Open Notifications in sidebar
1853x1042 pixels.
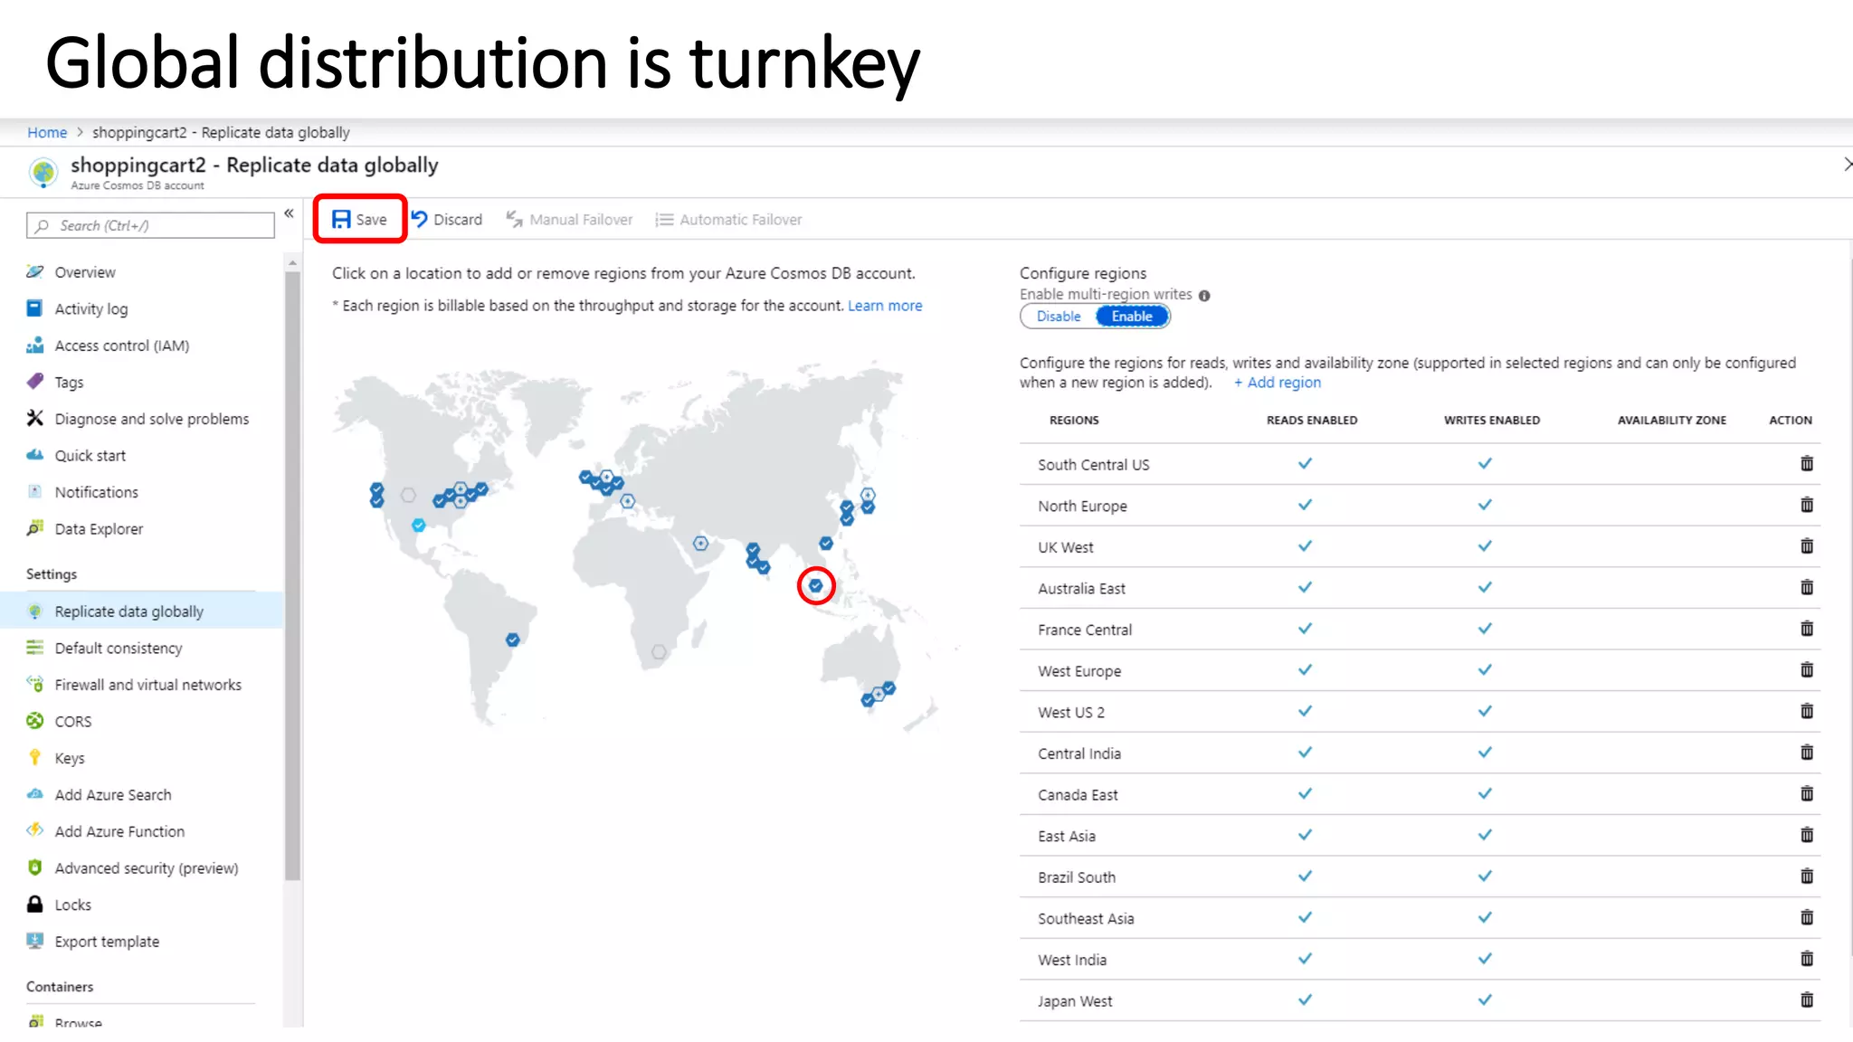[x=96, y=492]
